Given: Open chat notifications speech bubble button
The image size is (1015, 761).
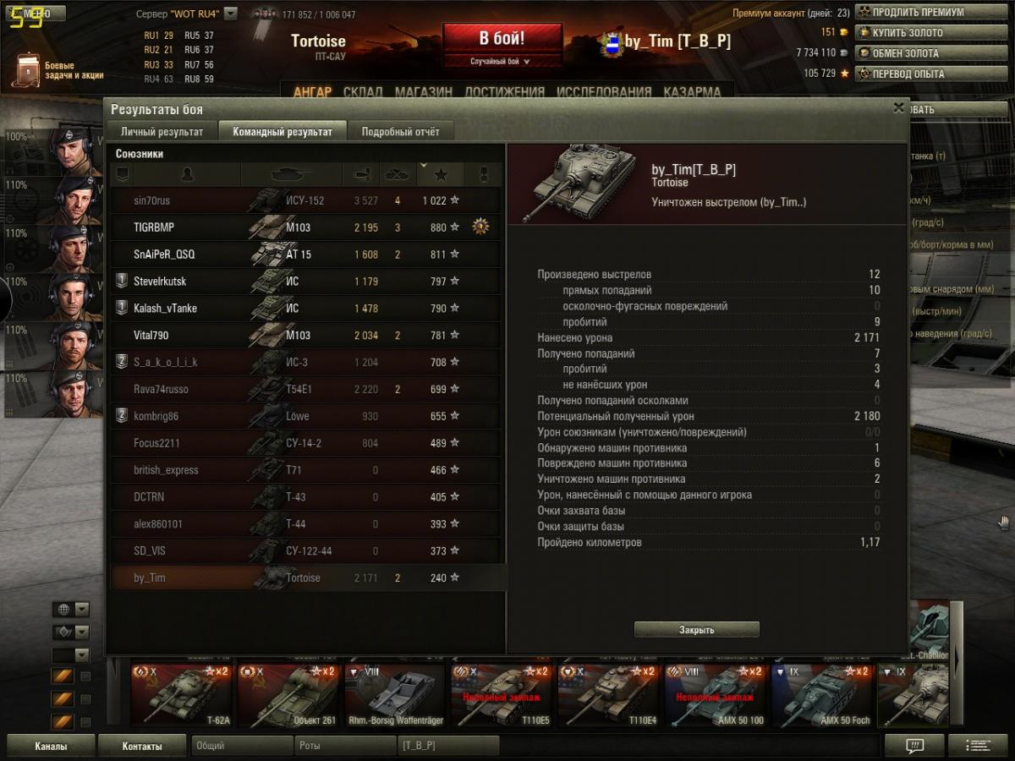Looking at the screenshot, I should [x=913, y=746].
